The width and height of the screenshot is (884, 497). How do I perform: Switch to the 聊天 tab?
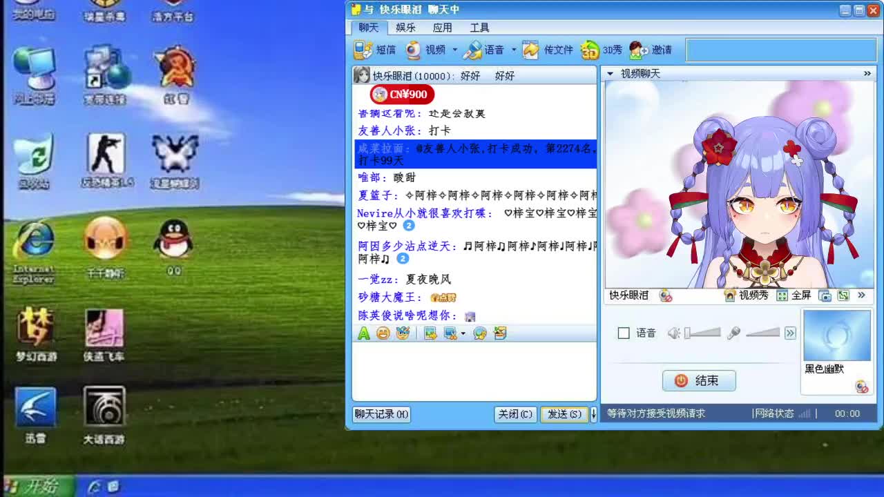[x=369, y=28]
